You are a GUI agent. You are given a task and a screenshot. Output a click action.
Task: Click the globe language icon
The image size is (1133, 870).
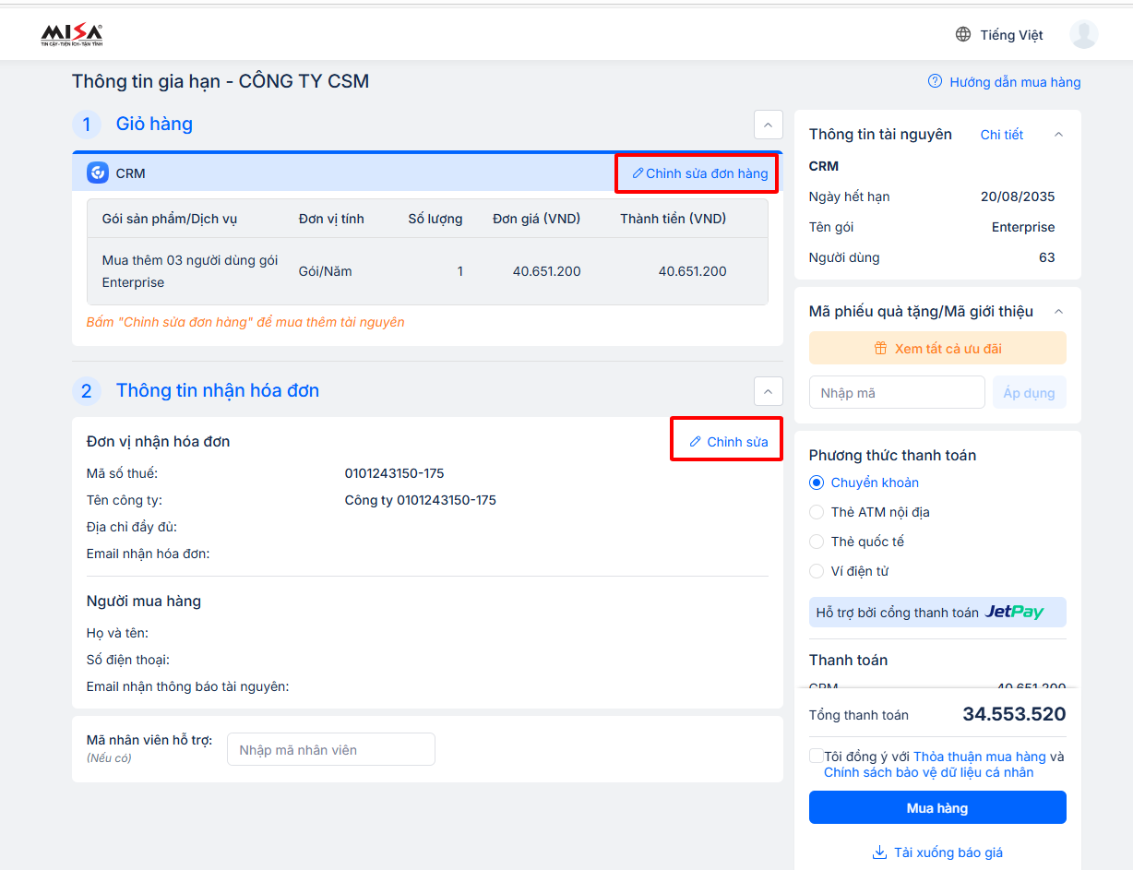point(963,35)
